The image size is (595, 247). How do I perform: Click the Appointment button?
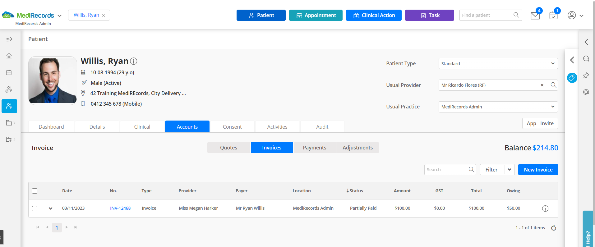(316, 15)
